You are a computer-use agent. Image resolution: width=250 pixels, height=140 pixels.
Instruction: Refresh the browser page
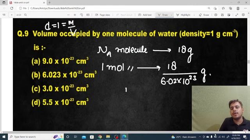click(x=12, y=8)
